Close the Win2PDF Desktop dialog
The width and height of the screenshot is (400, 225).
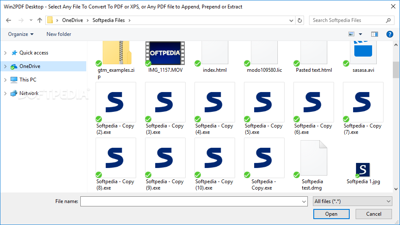[x=393, y=6]
